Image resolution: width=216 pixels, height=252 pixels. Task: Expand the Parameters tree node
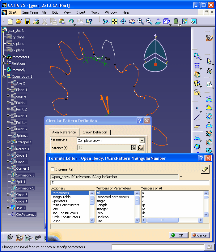[x=4, y=57]
